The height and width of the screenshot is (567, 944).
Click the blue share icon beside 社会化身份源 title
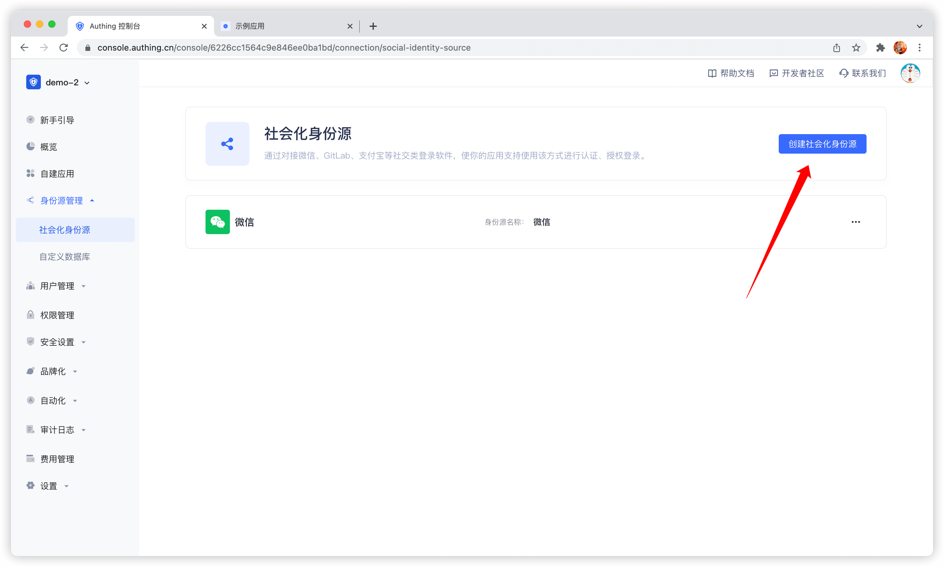click(x=227, y=144)
